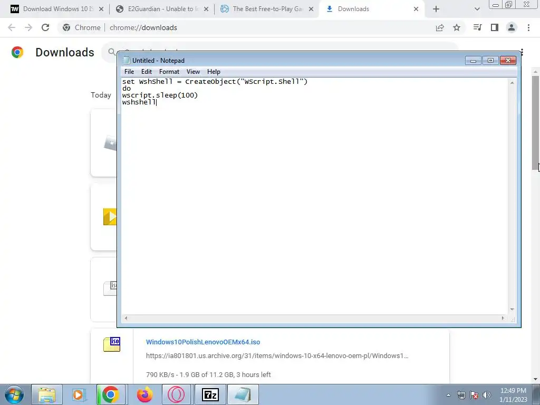Go forward using Chrome's forward arrow

(x=28, y=27)
